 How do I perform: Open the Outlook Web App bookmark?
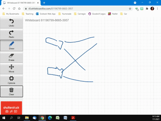tap(46, 14)
